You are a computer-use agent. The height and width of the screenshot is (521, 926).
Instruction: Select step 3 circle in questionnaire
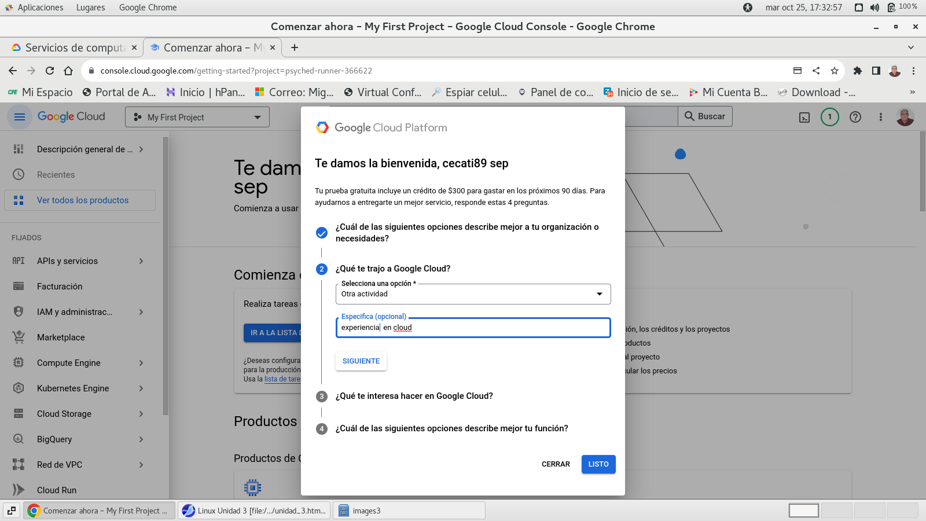(x=322, y=397)
